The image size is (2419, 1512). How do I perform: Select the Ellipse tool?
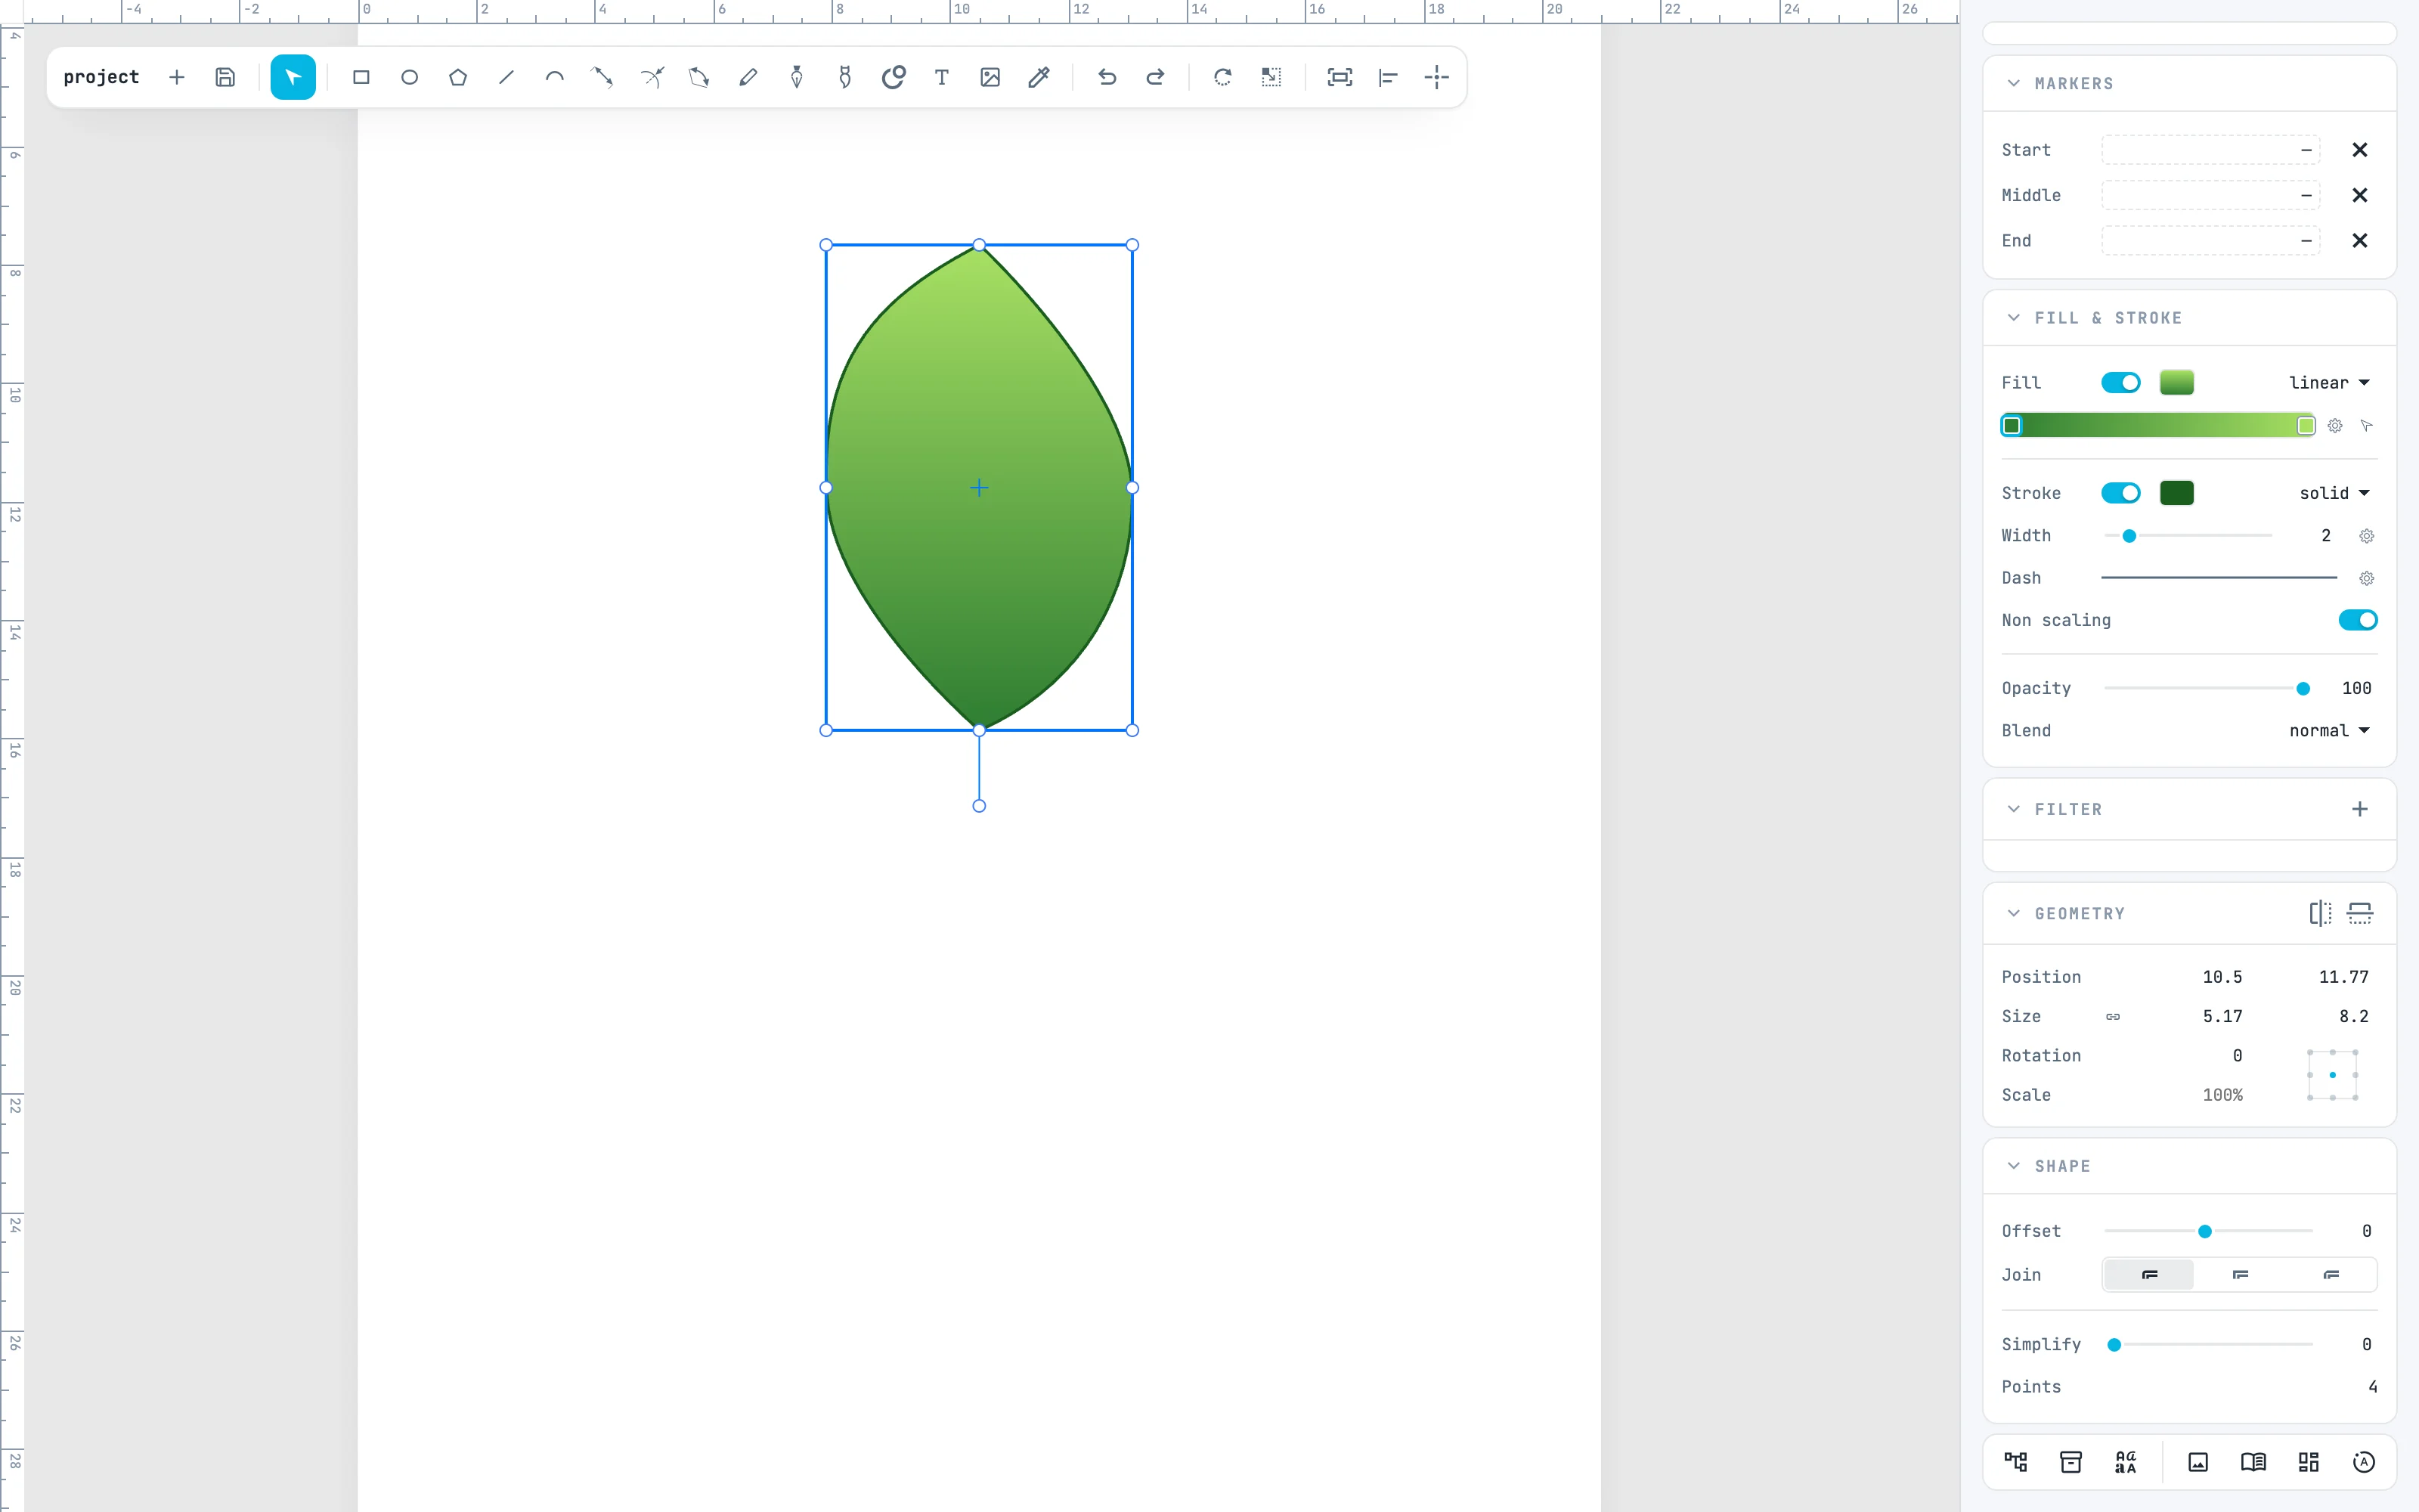click(410, 77)
